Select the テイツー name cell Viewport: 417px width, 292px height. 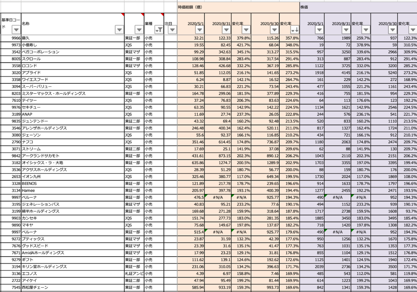coord(73,101)
